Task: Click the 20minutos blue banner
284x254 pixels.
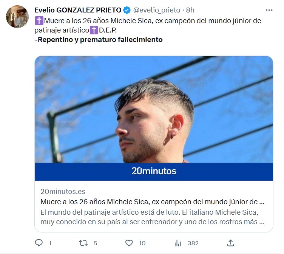Action: 154,171
